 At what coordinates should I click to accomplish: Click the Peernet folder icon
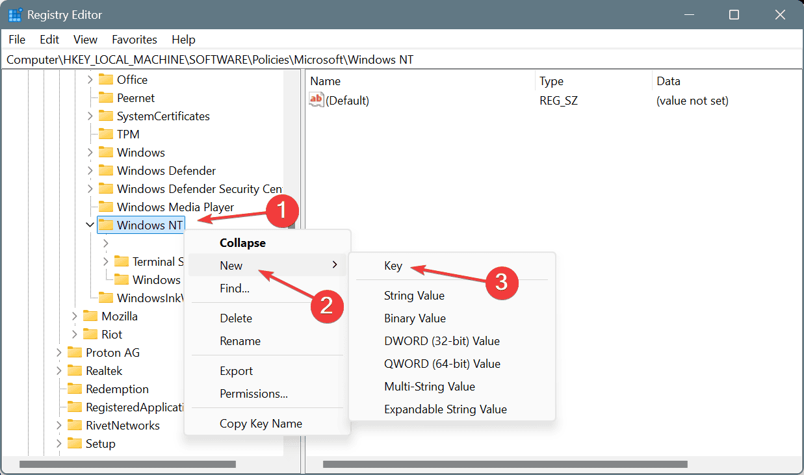[106, 97]
